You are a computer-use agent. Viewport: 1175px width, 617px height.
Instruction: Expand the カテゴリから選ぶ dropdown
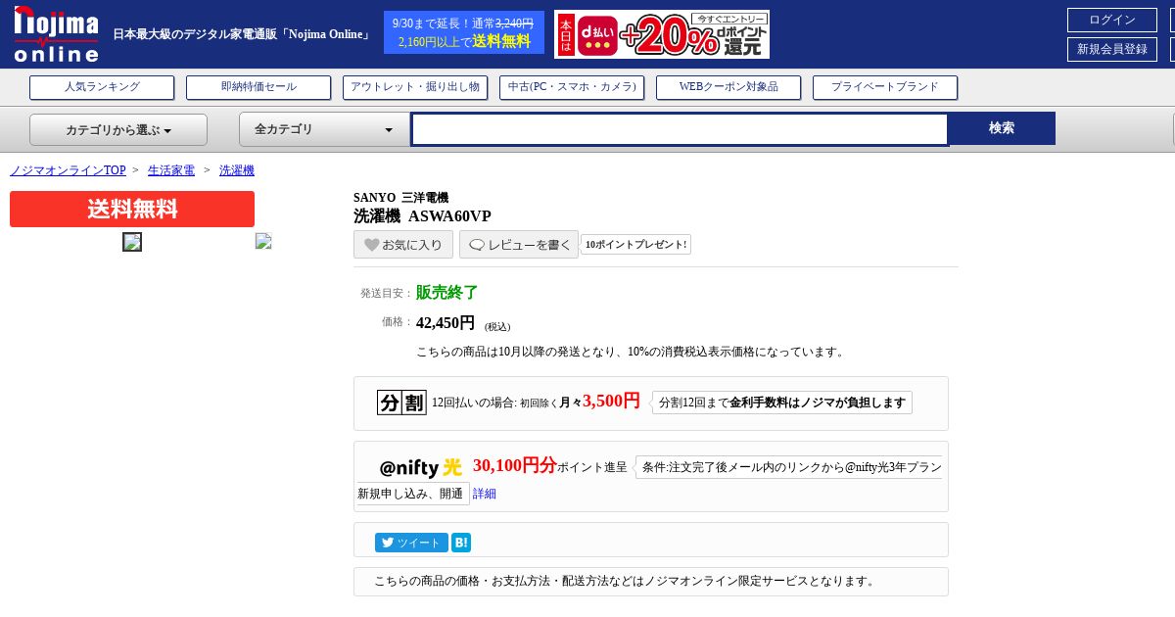click(118, 129)
